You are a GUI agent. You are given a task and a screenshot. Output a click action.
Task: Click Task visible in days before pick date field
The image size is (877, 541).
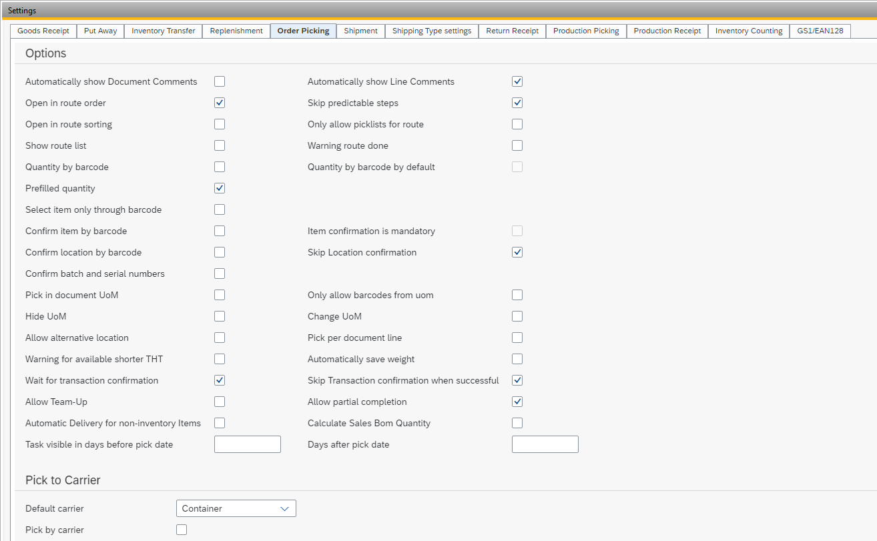click(248, 444)
